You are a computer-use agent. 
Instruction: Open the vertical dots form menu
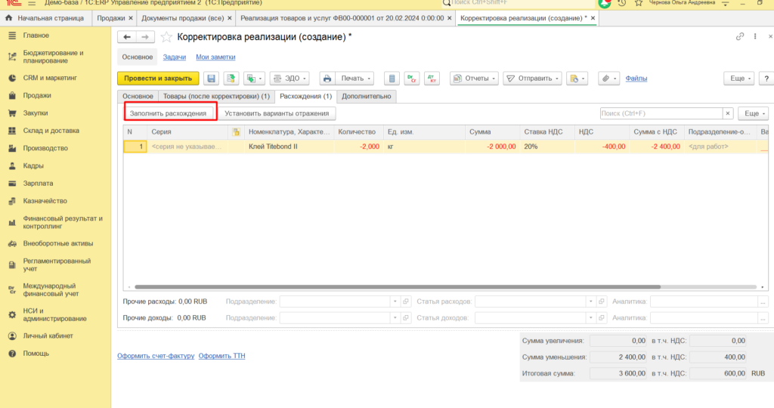[x=755, y=36]
